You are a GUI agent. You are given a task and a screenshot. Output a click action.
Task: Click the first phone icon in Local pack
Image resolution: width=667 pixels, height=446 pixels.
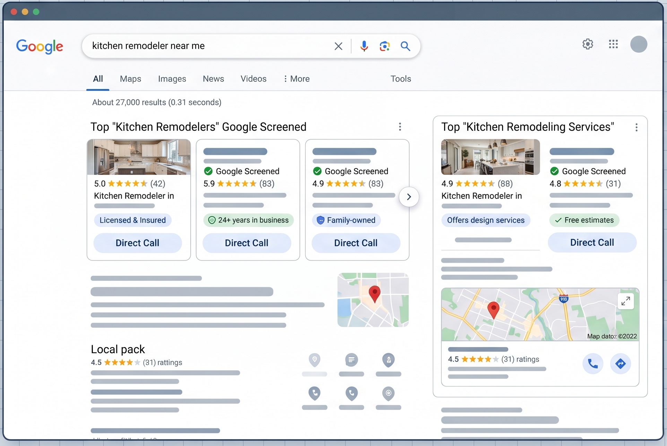314,393
